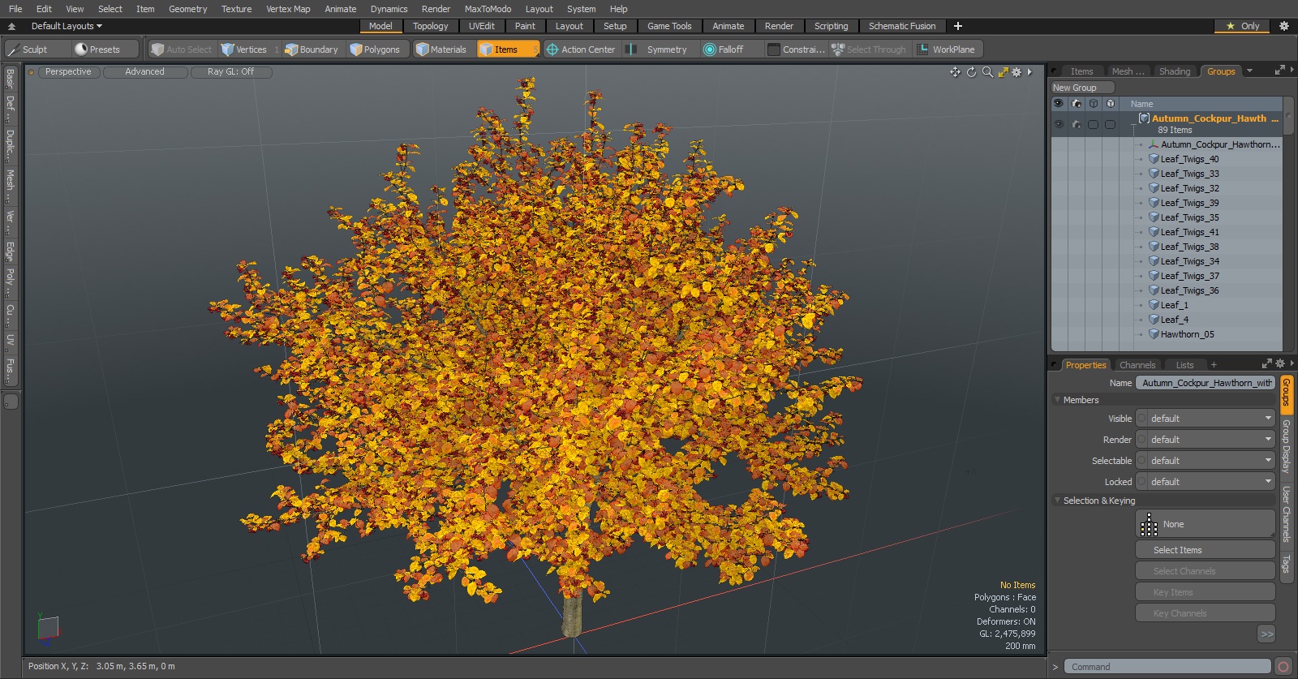Image resolution: width=1298 pixels, height=679 pixels.
Task: Open the Default Layouts dropdown
Action: click(x=67, y=26)
